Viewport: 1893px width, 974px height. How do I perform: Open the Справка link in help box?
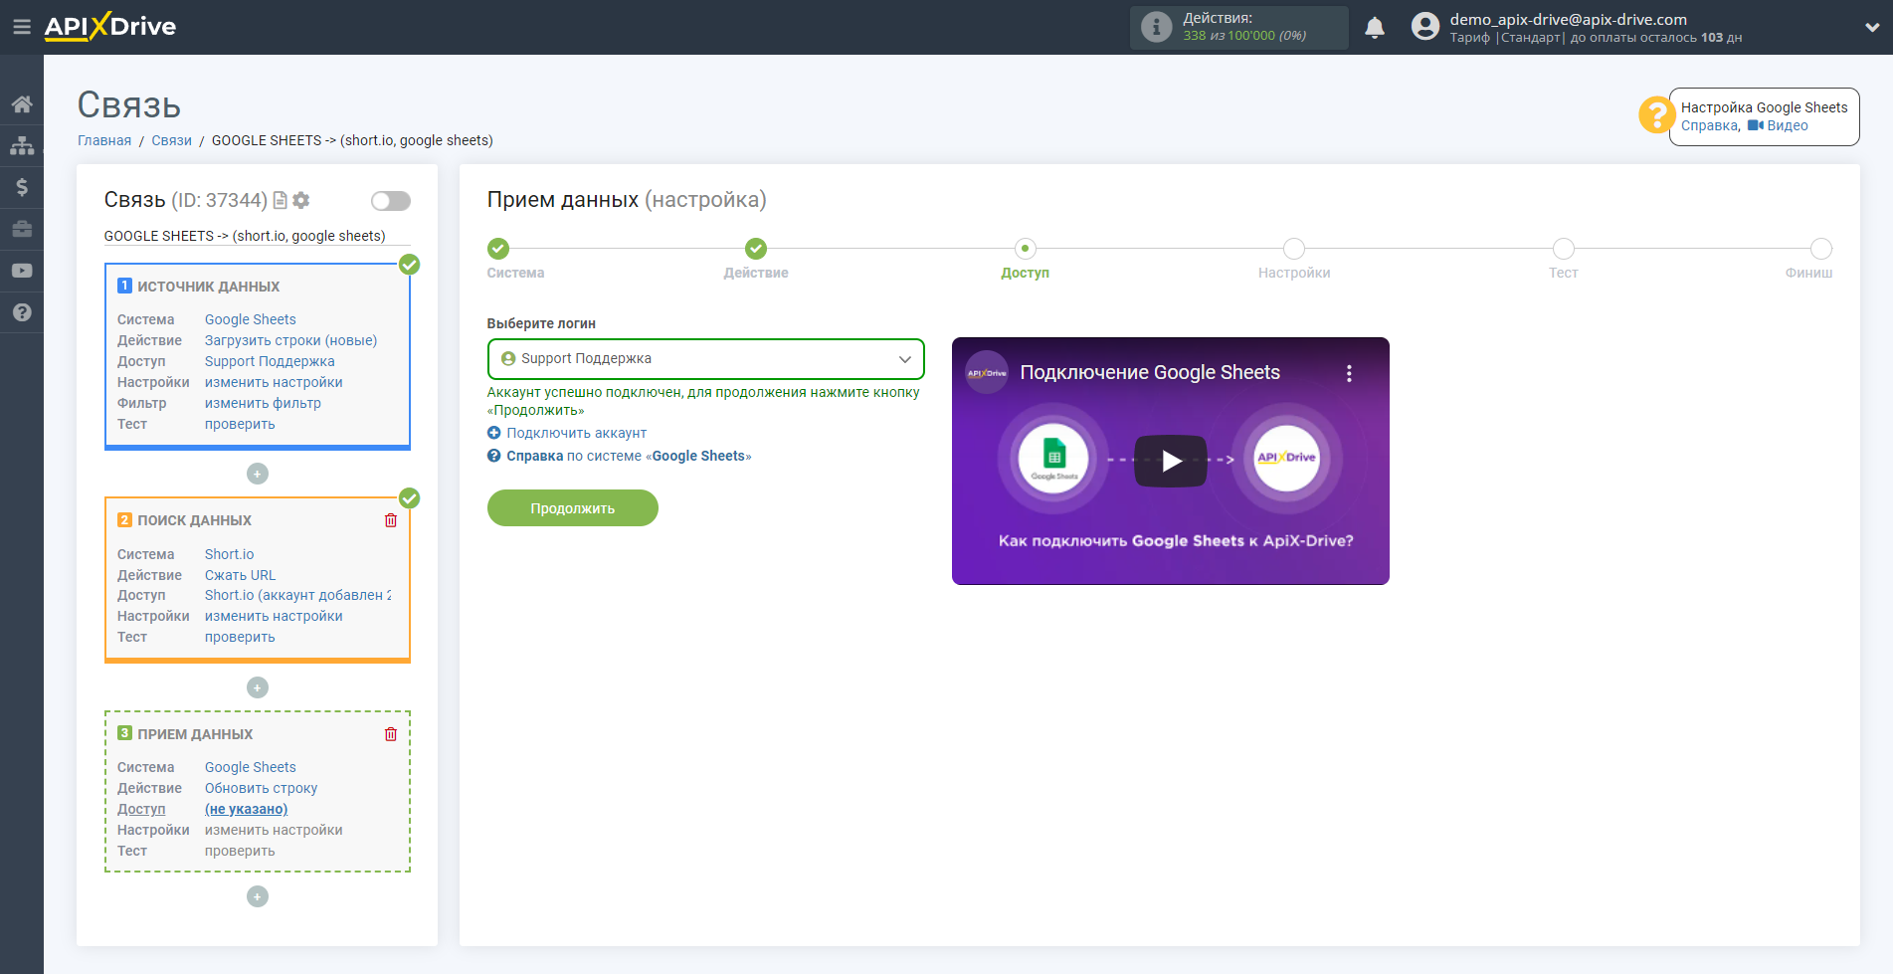tap(1710, 125)
